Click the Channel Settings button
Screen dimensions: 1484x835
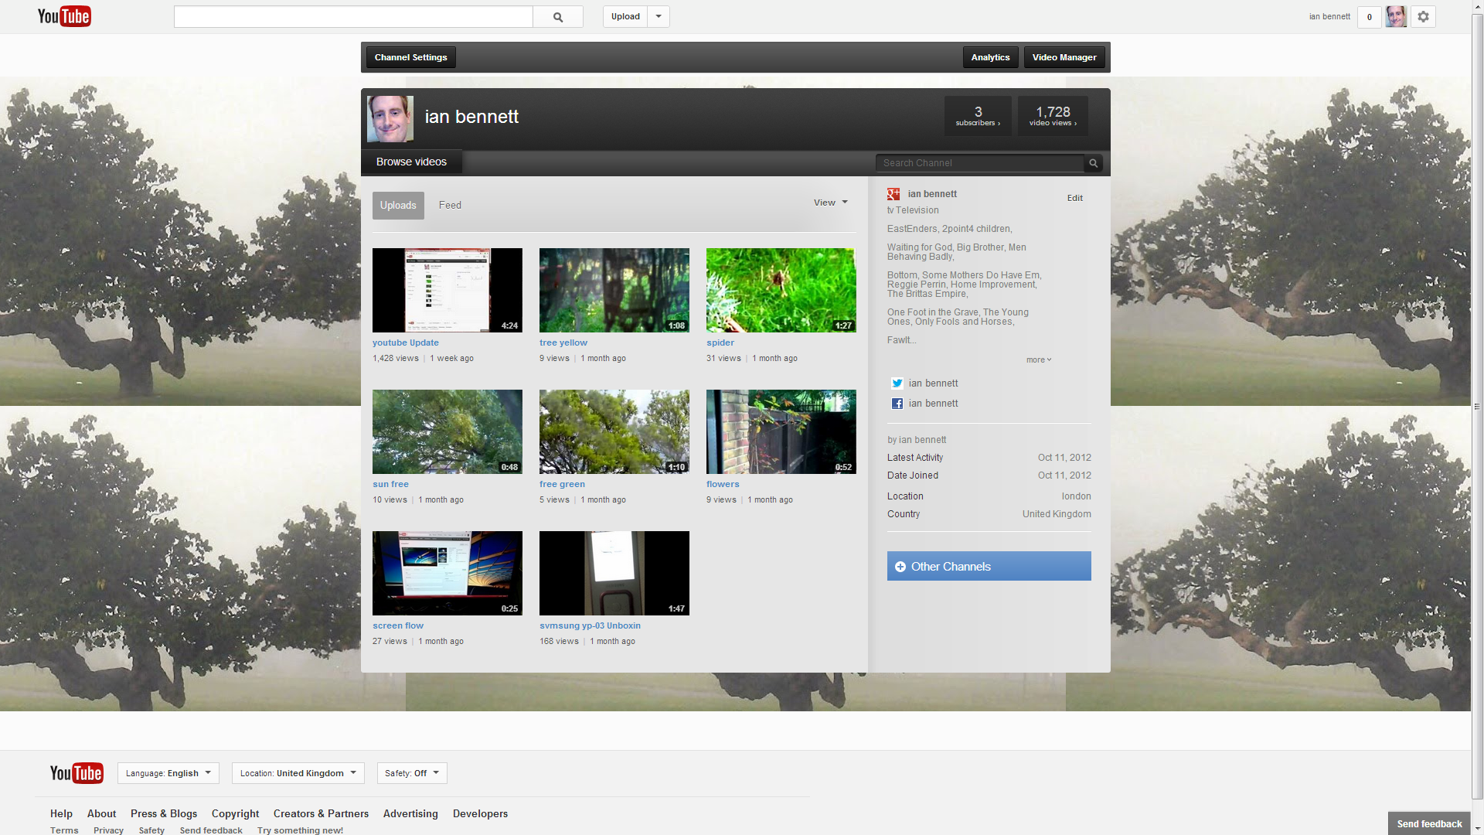pos(410,57)
